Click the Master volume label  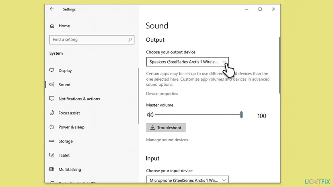click(160, 105)
